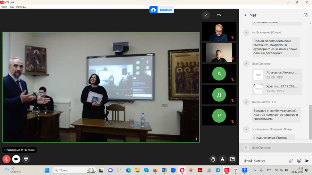Select the Иван Христов mention suggestion
The height and width of the screenshot is (175, 312).
(x=275, y=148)
